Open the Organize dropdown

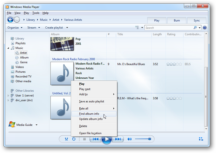(15, 28)
